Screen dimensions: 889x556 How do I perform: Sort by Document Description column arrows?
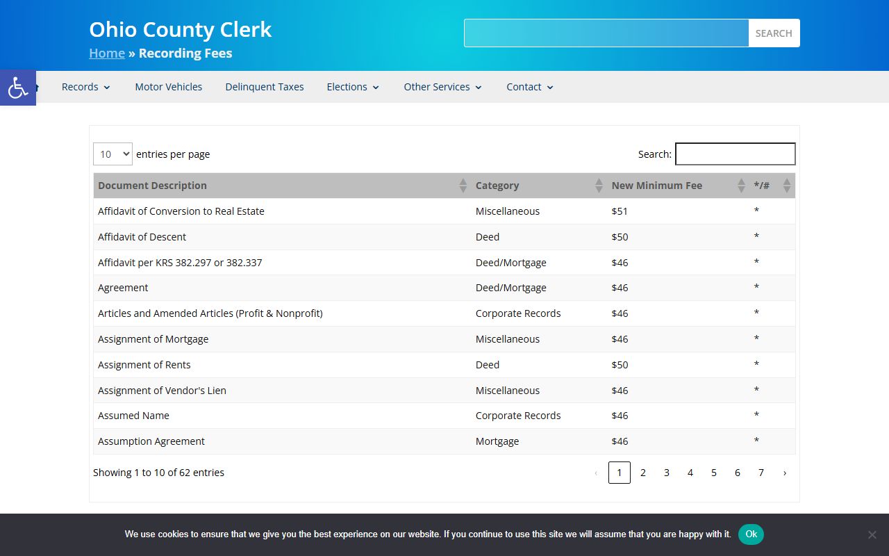(463, 186)
